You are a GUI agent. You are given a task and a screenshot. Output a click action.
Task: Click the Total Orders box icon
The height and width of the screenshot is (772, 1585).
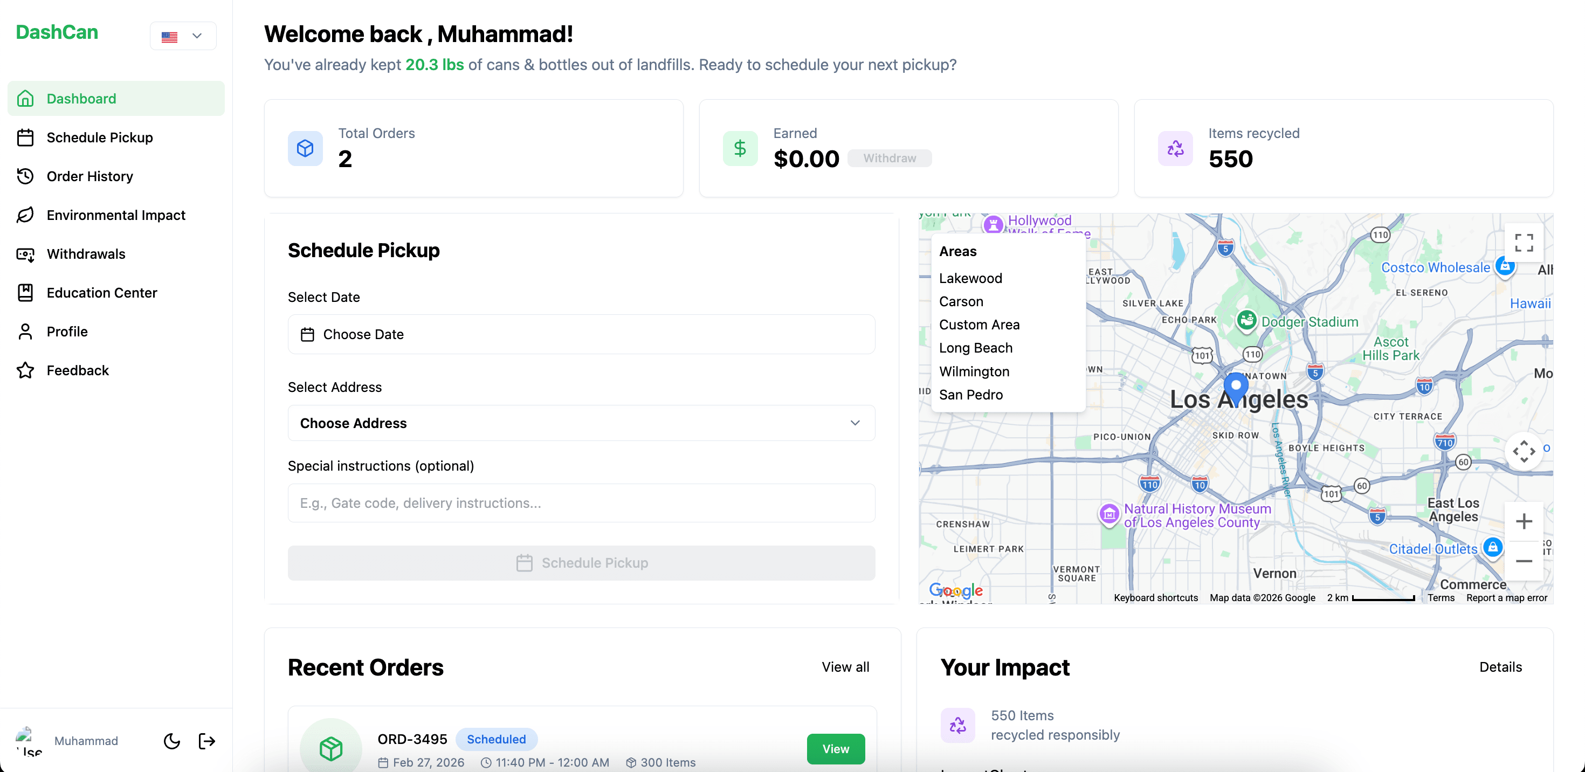point(305,148)
